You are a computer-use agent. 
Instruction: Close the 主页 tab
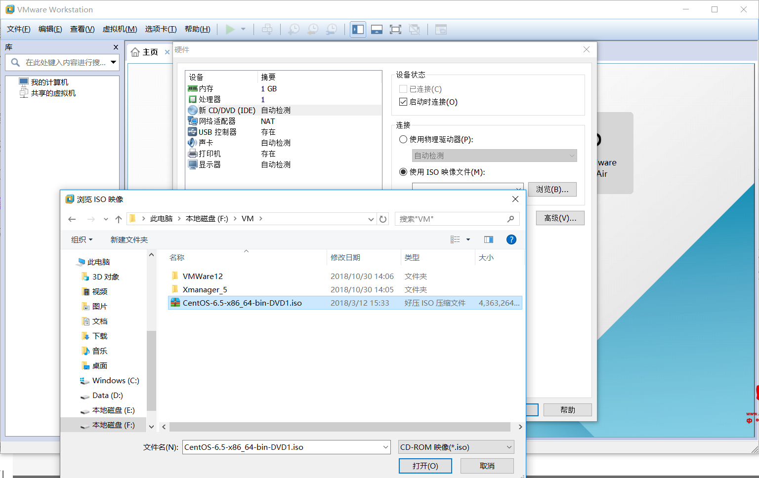click(167, 52)
